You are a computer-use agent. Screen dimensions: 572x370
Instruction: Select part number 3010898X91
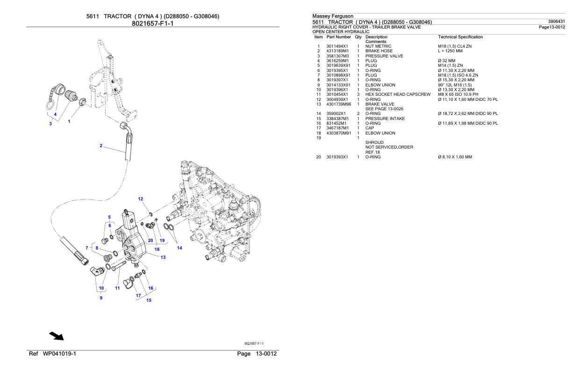(338, 75)
